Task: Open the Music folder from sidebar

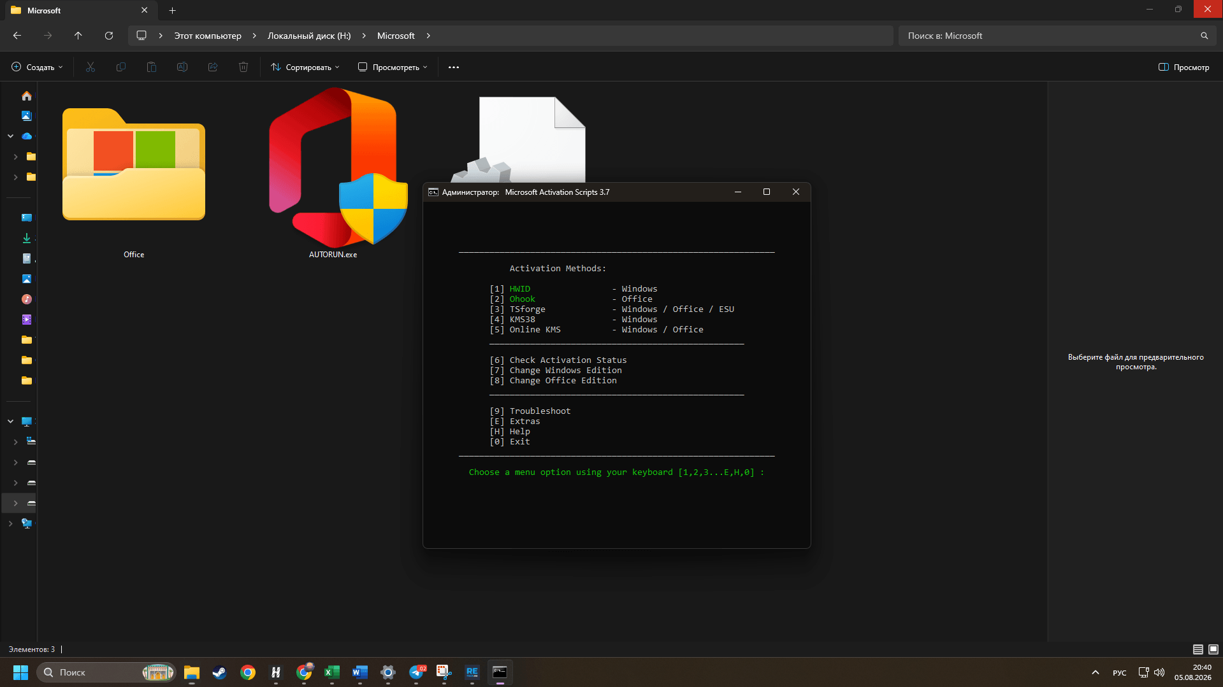Action: (26, 299)
